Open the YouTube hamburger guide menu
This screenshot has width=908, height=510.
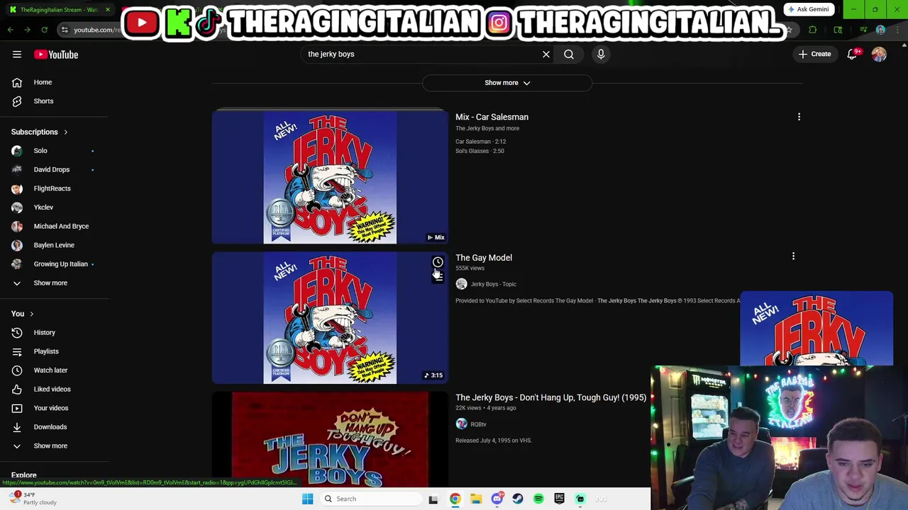coord(17,55)
